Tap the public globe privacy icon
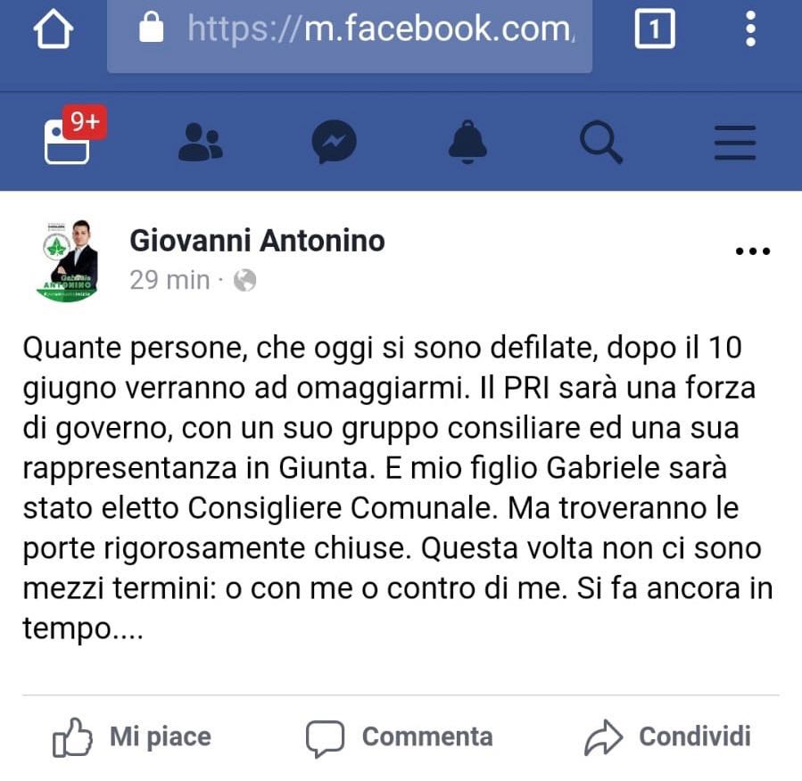Viewport: 802px width, 781px height. point(245,281)
